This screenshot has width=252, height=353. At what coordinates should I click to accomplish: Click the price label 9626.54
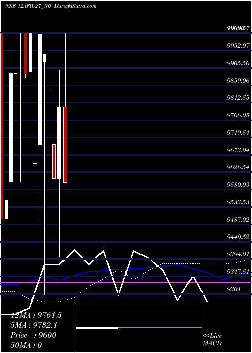238,167
